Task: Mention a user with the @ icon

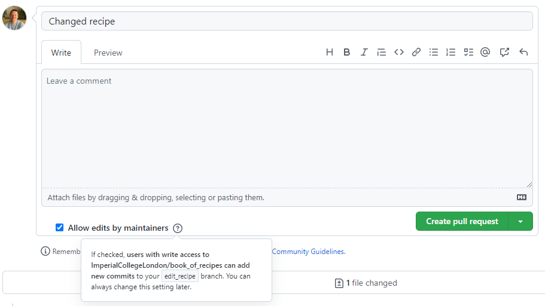Action: tap(485, 52)
